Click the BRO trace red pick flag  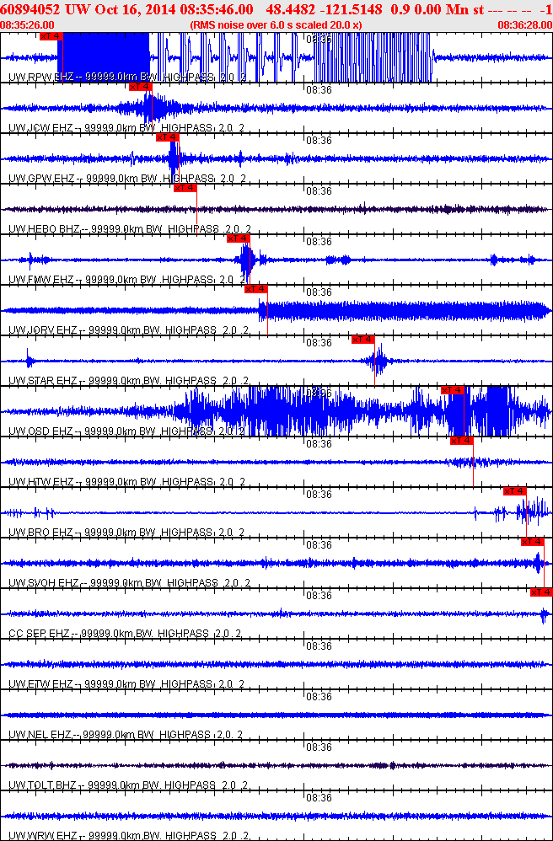click(514, 491)
